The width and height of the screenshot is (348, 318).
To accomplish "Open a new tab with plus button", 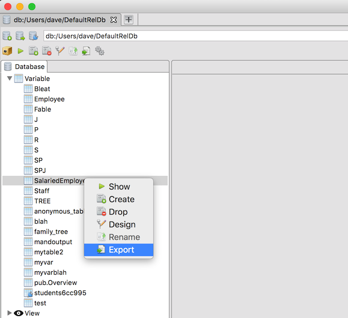I will click(129, 20).
